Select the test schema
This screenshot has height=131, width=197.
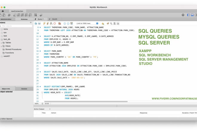[5, 36]
